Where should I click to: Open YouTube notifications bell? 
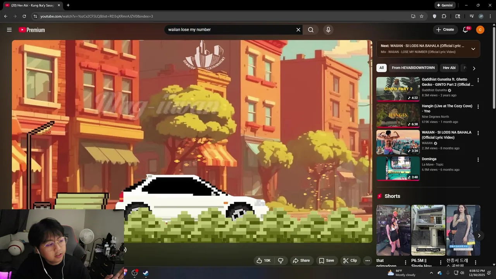pos(466,30)
